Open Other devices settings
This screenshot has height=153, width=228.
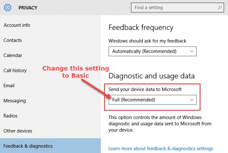pos(18,131)
